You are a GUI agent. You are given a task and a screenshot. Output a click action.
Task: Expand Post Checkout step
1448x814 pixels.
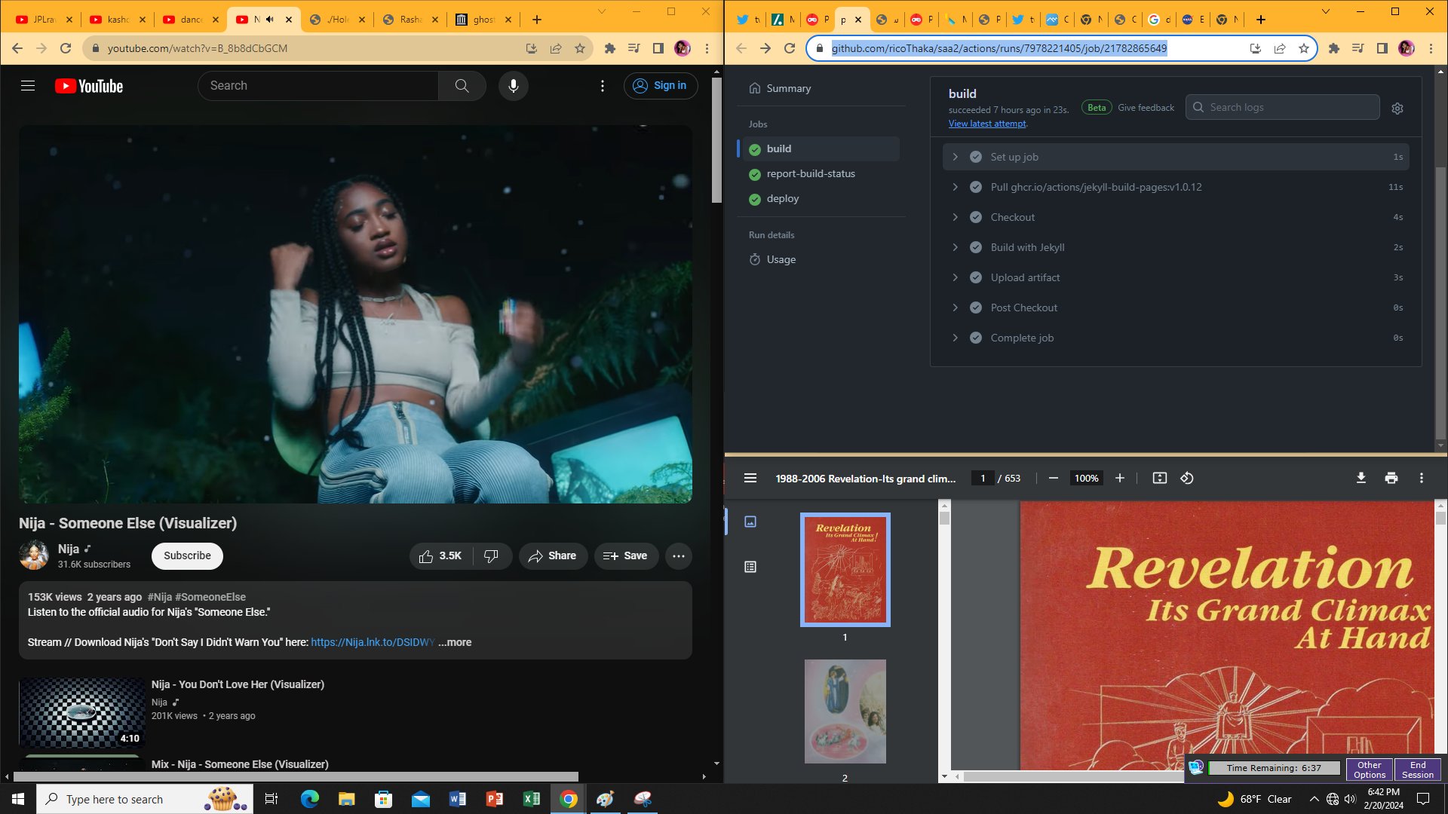pyautogui.click(x=1176, y=308)
